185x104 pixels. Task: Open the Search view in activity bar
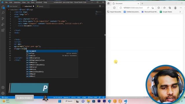click(3, 13)
